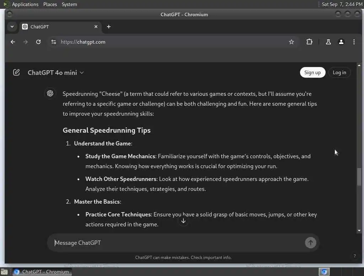Click the Log in button
This screenshot has width=364, height=276.
point(339,72)
